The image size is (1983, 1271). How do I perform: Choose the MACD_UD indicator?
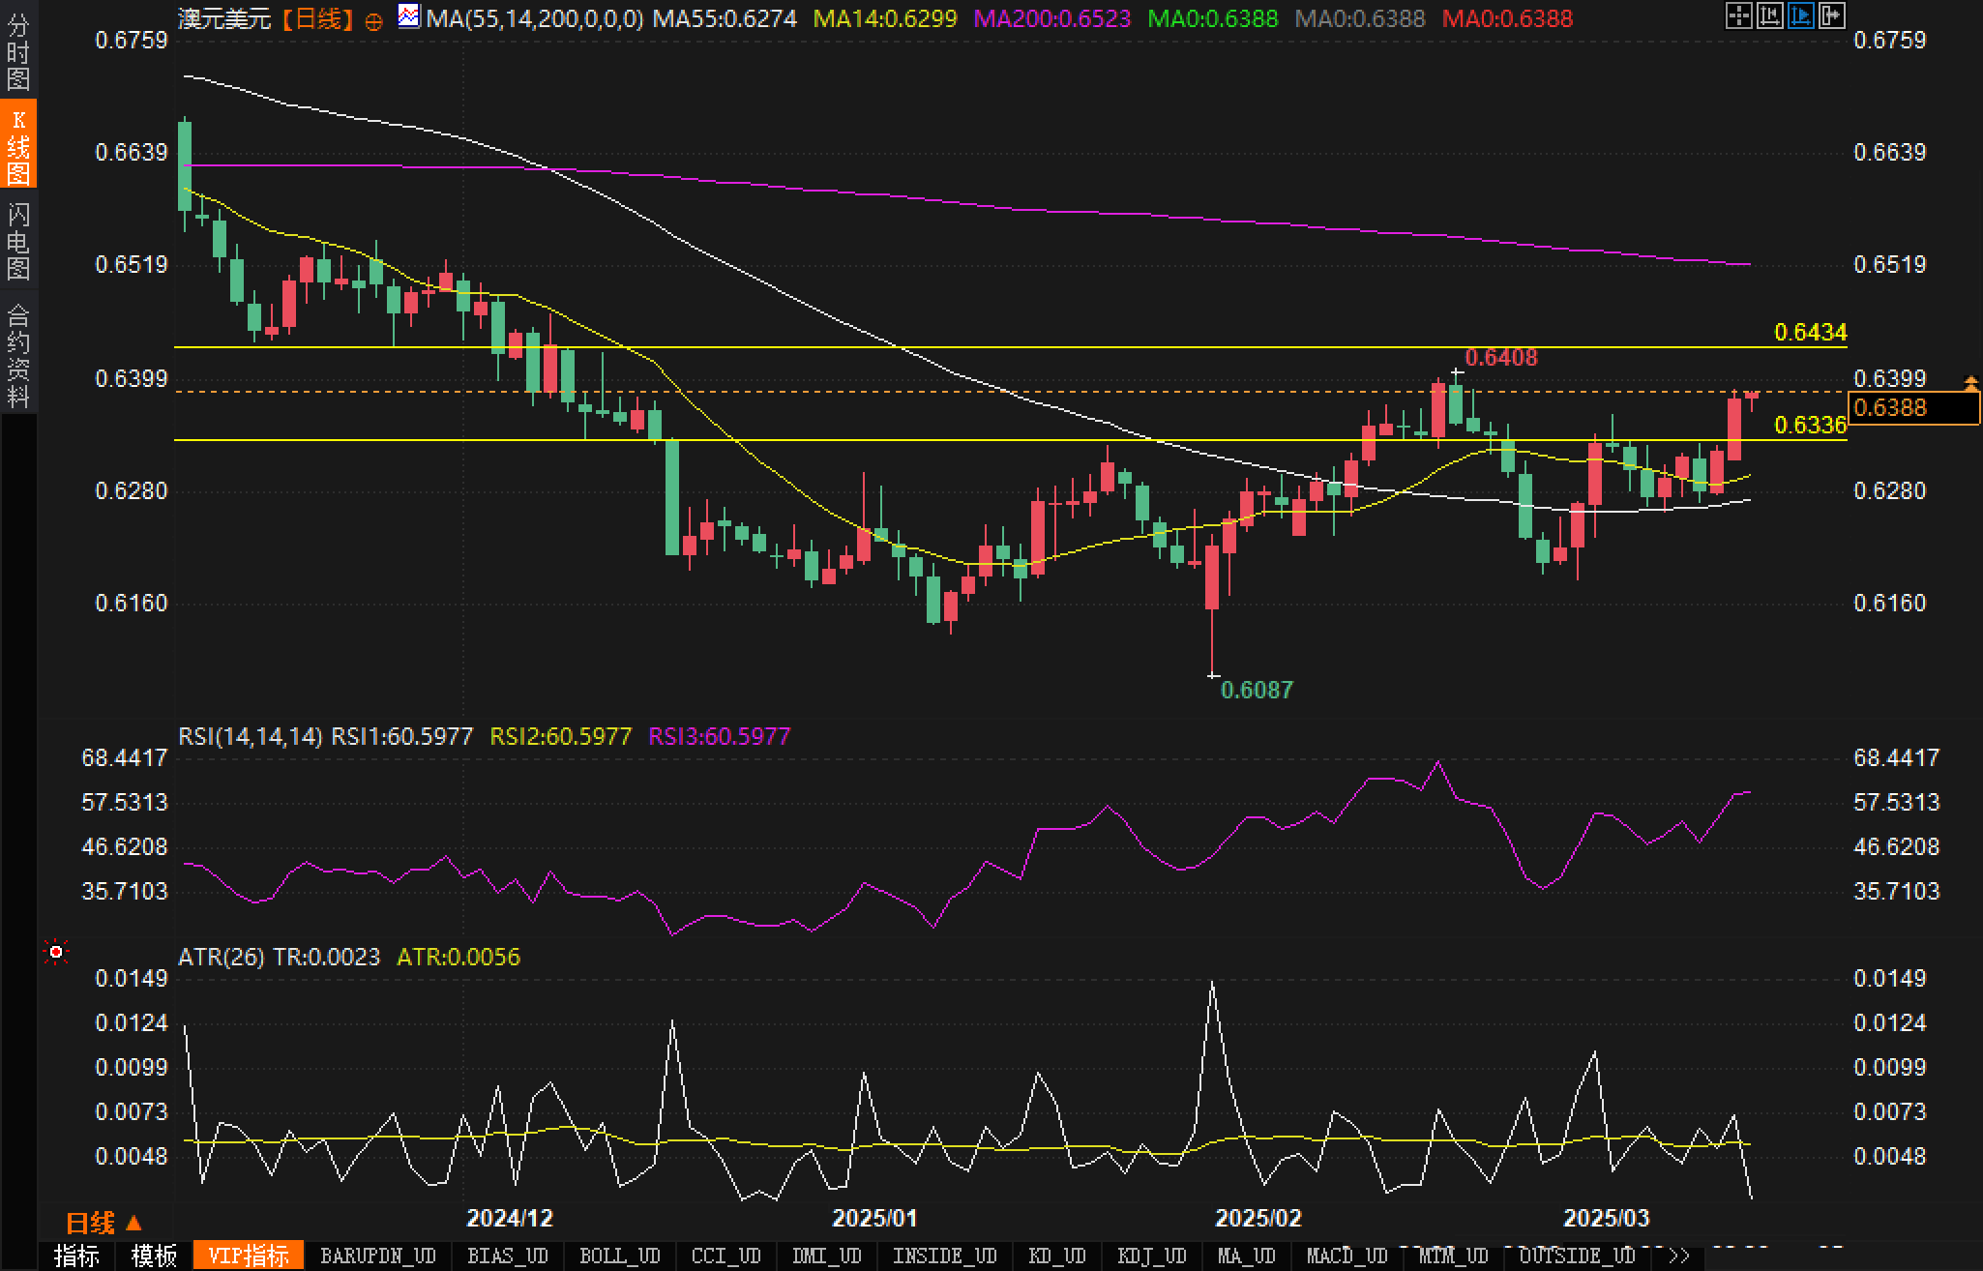click(x=1347, y=1256)
